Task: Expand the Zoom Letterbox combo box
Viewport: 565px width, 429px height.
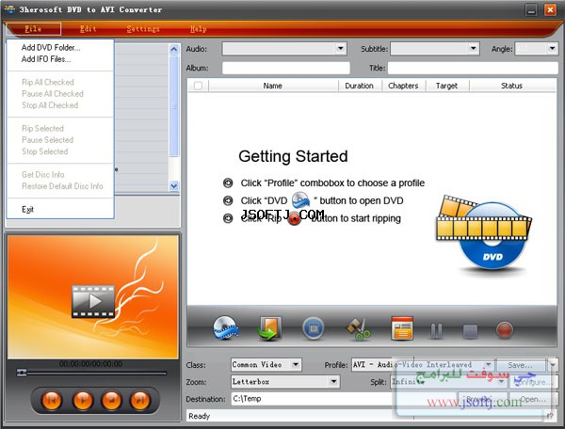Action: [333, 382]
